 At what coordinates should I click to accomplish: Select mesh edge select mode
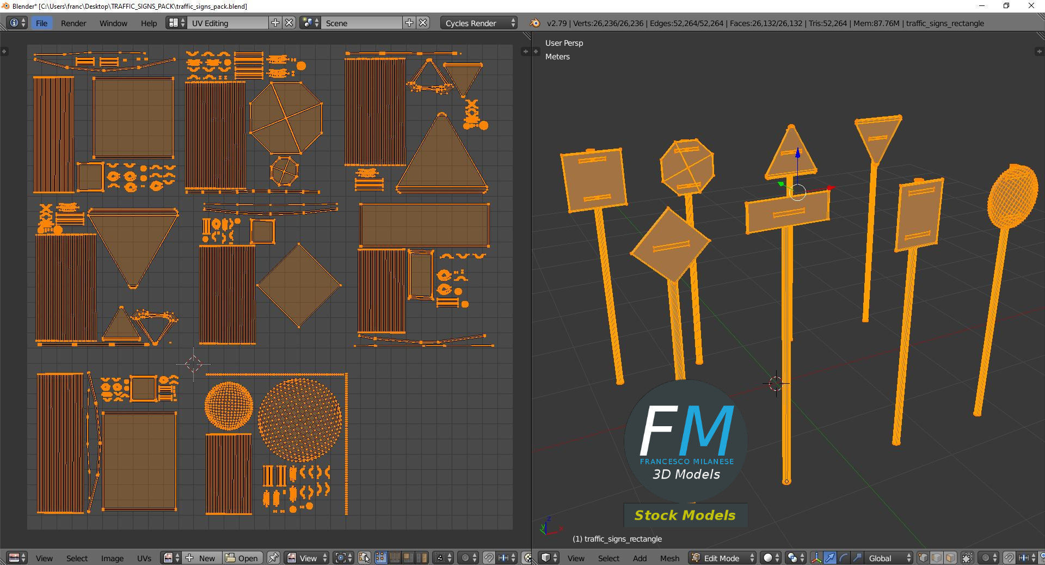point(937,558)
